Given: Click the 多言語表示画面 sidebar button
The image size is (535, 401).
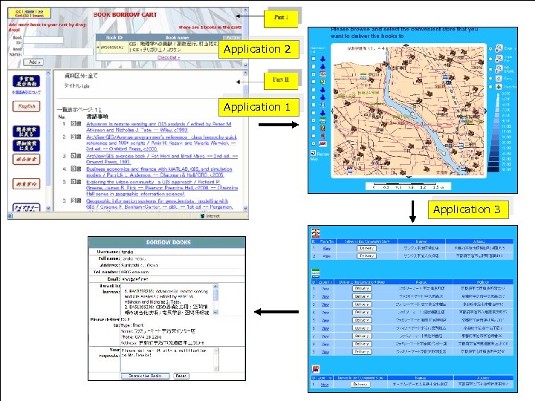Looking at the screenshot, I should (26, 81).
